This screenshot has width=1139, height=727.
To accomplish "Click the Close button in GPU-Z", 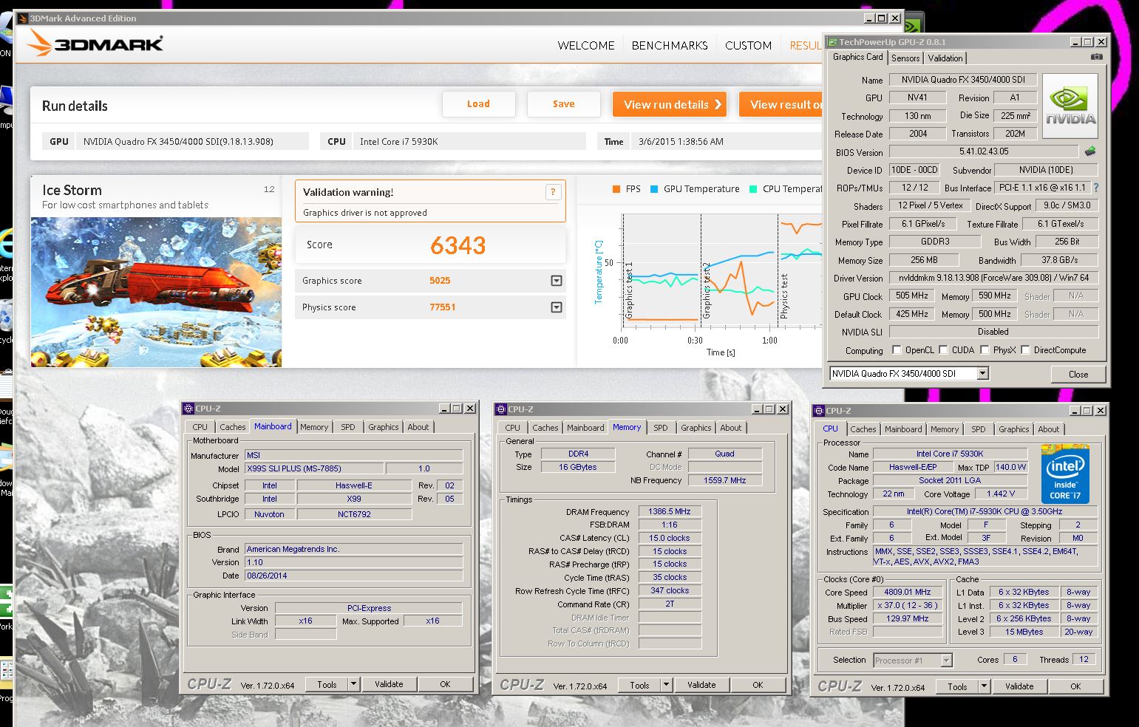I will pos(1078,374).
